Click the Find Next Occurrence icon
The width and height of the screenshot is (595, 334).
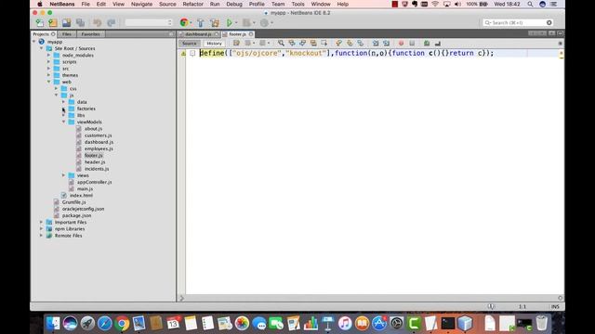pos(302,44)
